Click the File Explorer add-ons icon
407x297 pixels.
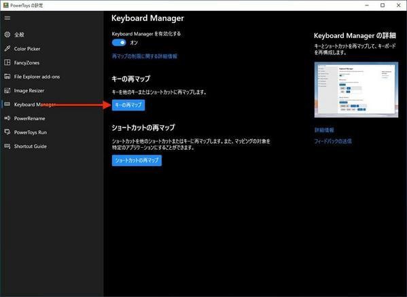[x=7, y=77]
